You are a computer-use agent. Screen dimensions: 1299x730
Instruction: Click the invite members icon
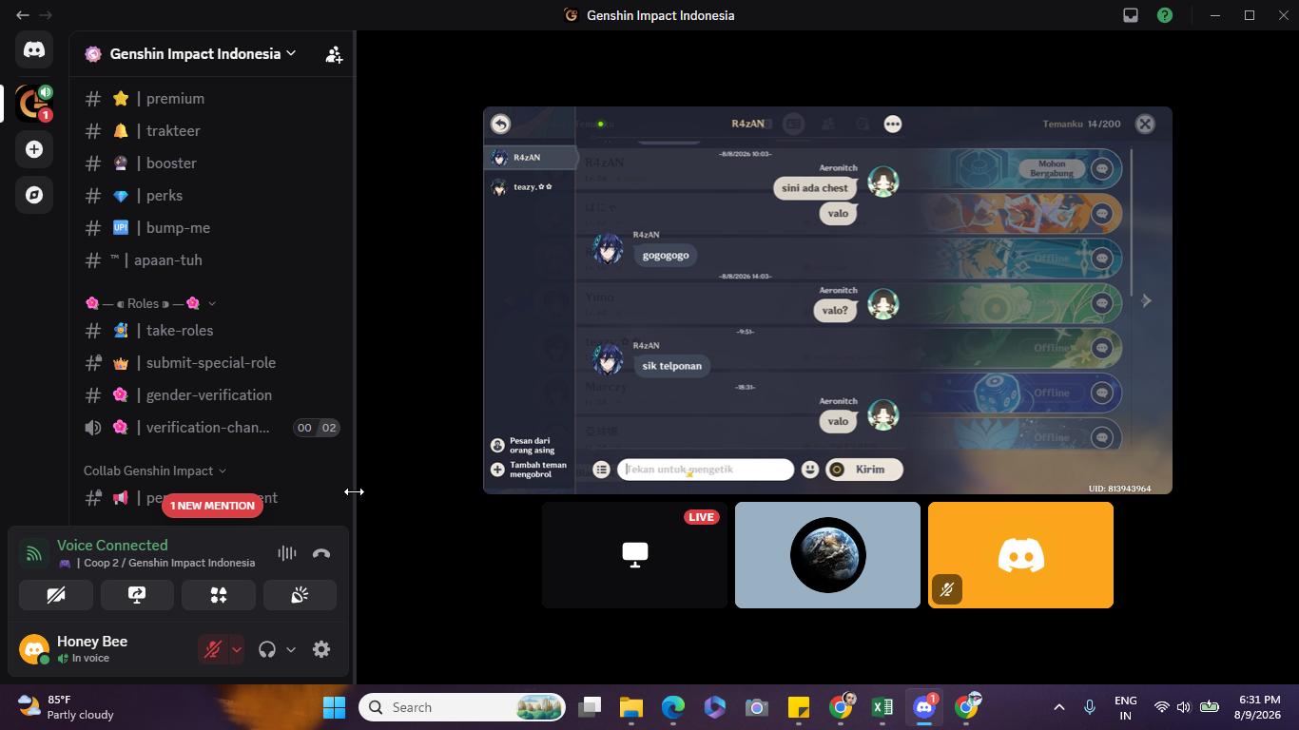pos(334,54)
